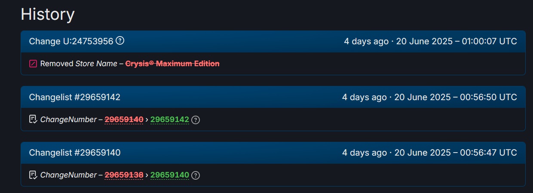Click struck-through Crysis® Maximum Edition text
Screen dimensions: 533x193
(x=172, y=64)
